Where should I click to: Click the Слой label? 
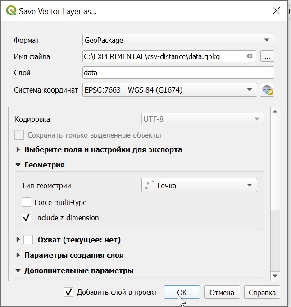coord(22,73)
